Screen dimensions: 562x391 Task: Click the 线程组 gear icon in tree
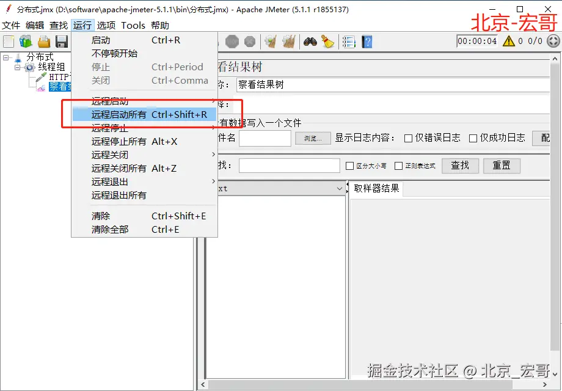[29, 67]
